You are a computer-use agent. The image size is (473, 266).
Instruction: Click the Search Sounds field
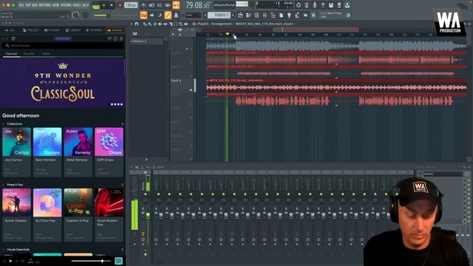click(x=63, y=46)
